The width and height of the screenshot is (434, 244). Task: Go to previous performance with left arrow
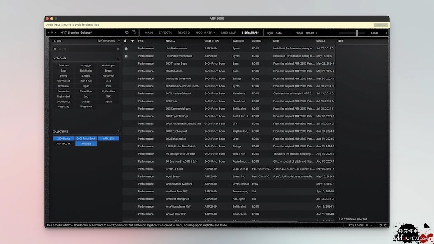tap(49, 33)
